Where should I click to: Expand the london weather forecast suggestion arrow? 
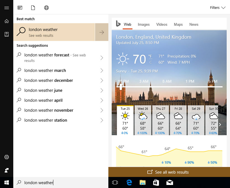point(102,58)
